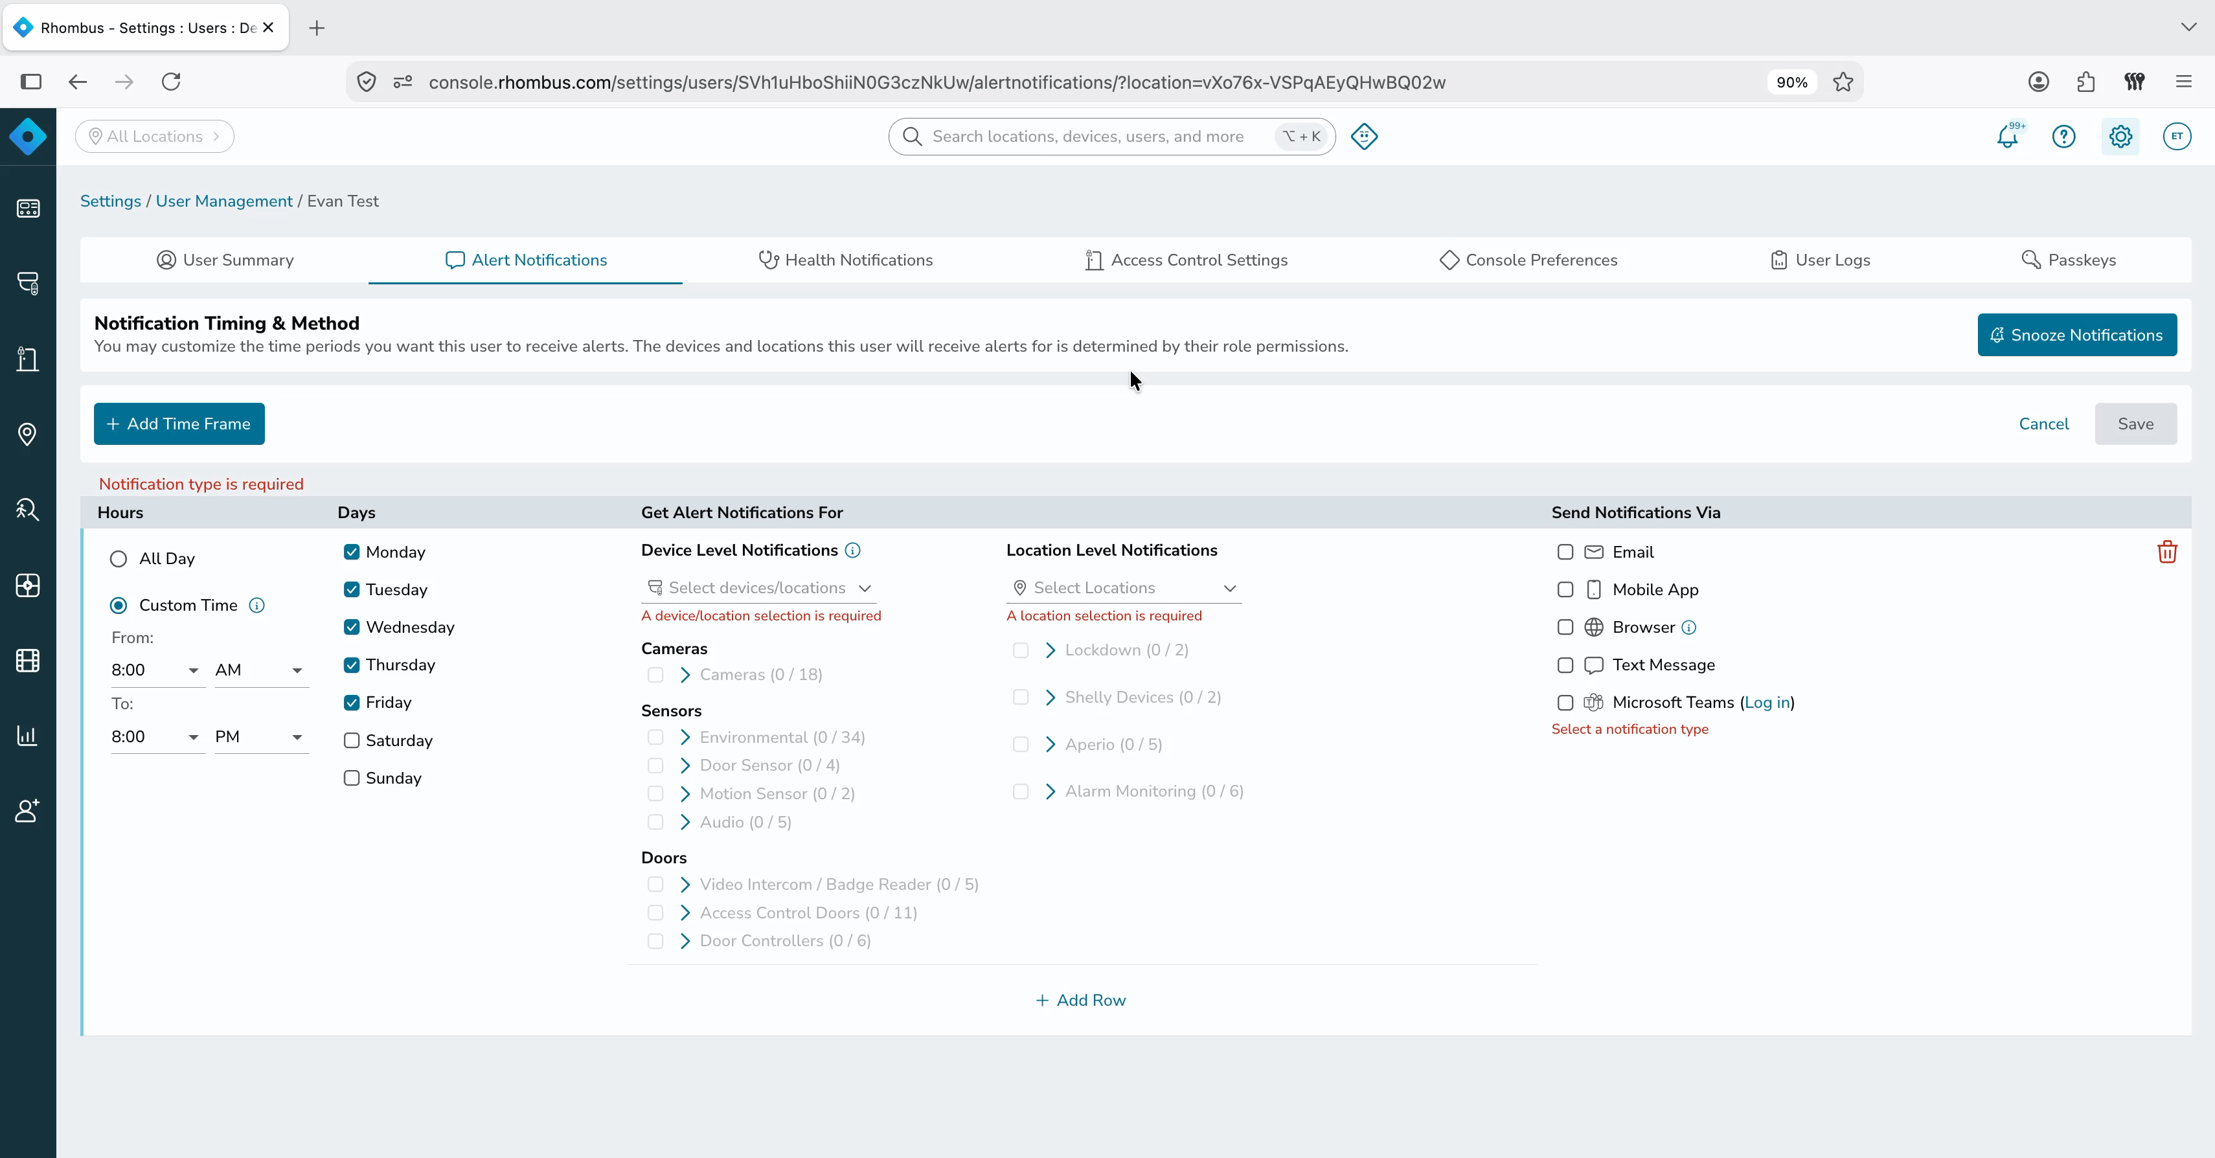Enable Text Message notifications checkbox

[x=1565, y=664]
